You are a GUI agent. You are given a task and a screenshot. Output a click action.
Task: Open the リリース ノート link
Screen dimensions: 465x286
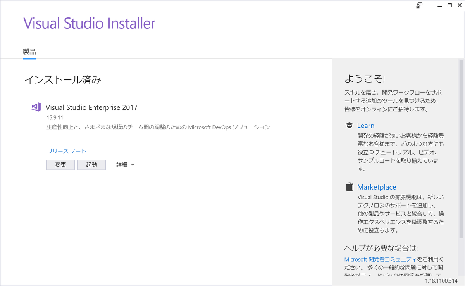(x=66, y=151)
